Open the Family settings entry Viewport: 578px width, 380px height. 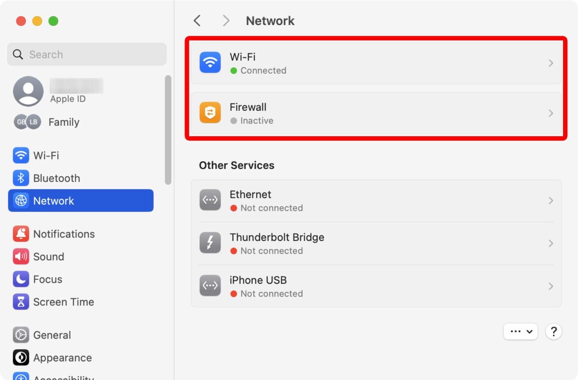pos(53,122)
